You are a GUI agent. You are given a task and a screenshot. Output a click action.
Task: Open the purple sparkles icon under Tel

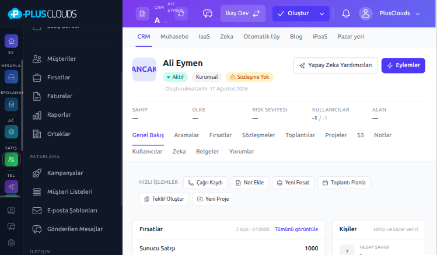[x=11, y=187]
